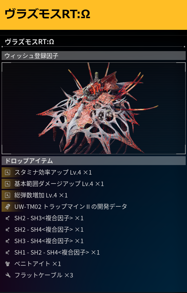Click the ウィッシュ登録因子 section header
This screenshot has width=187, height=293.
point(94,56)
